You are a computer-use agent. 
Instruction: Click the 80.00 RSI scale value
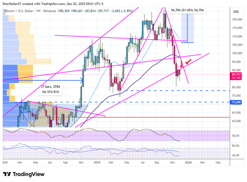[236, 146]
